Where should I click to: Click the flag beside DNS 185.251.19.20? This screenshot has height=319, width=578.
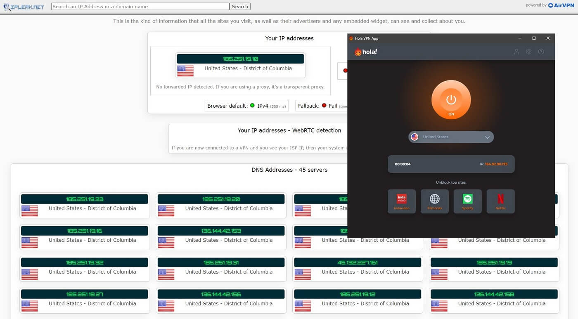[166, 211]
